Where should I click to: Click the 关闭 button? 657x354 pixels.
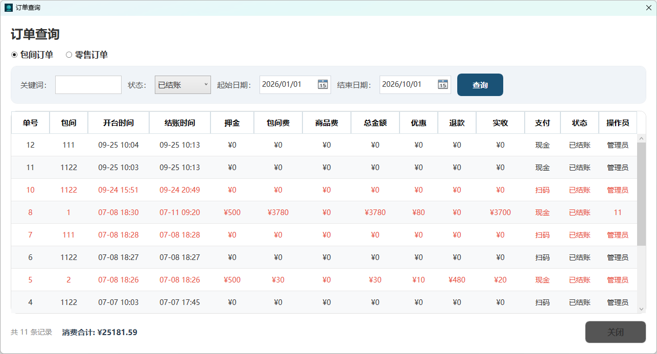pyautogui.click(x=616, y=332)
